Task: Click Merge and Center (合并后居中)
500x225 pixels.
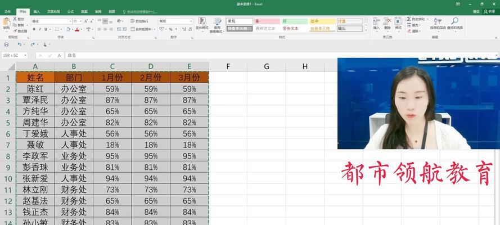Action: (x=141, y=29)
